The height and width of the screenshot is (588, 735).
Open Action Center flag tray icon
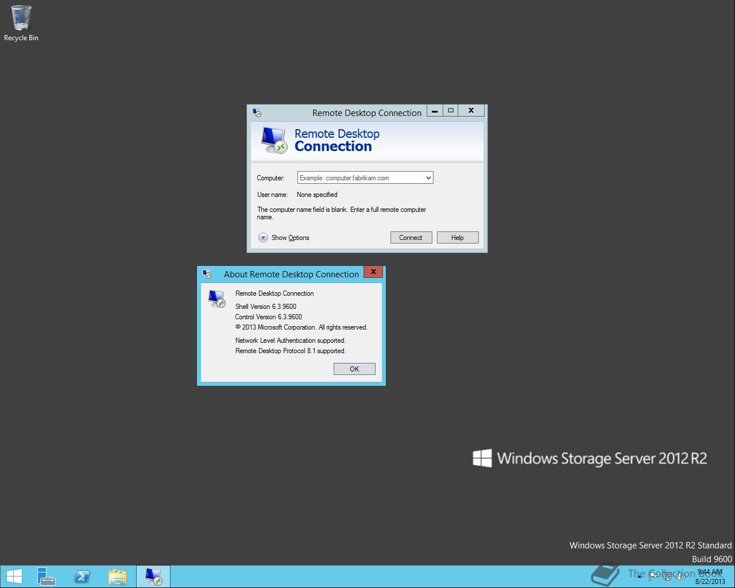point(653,577)
